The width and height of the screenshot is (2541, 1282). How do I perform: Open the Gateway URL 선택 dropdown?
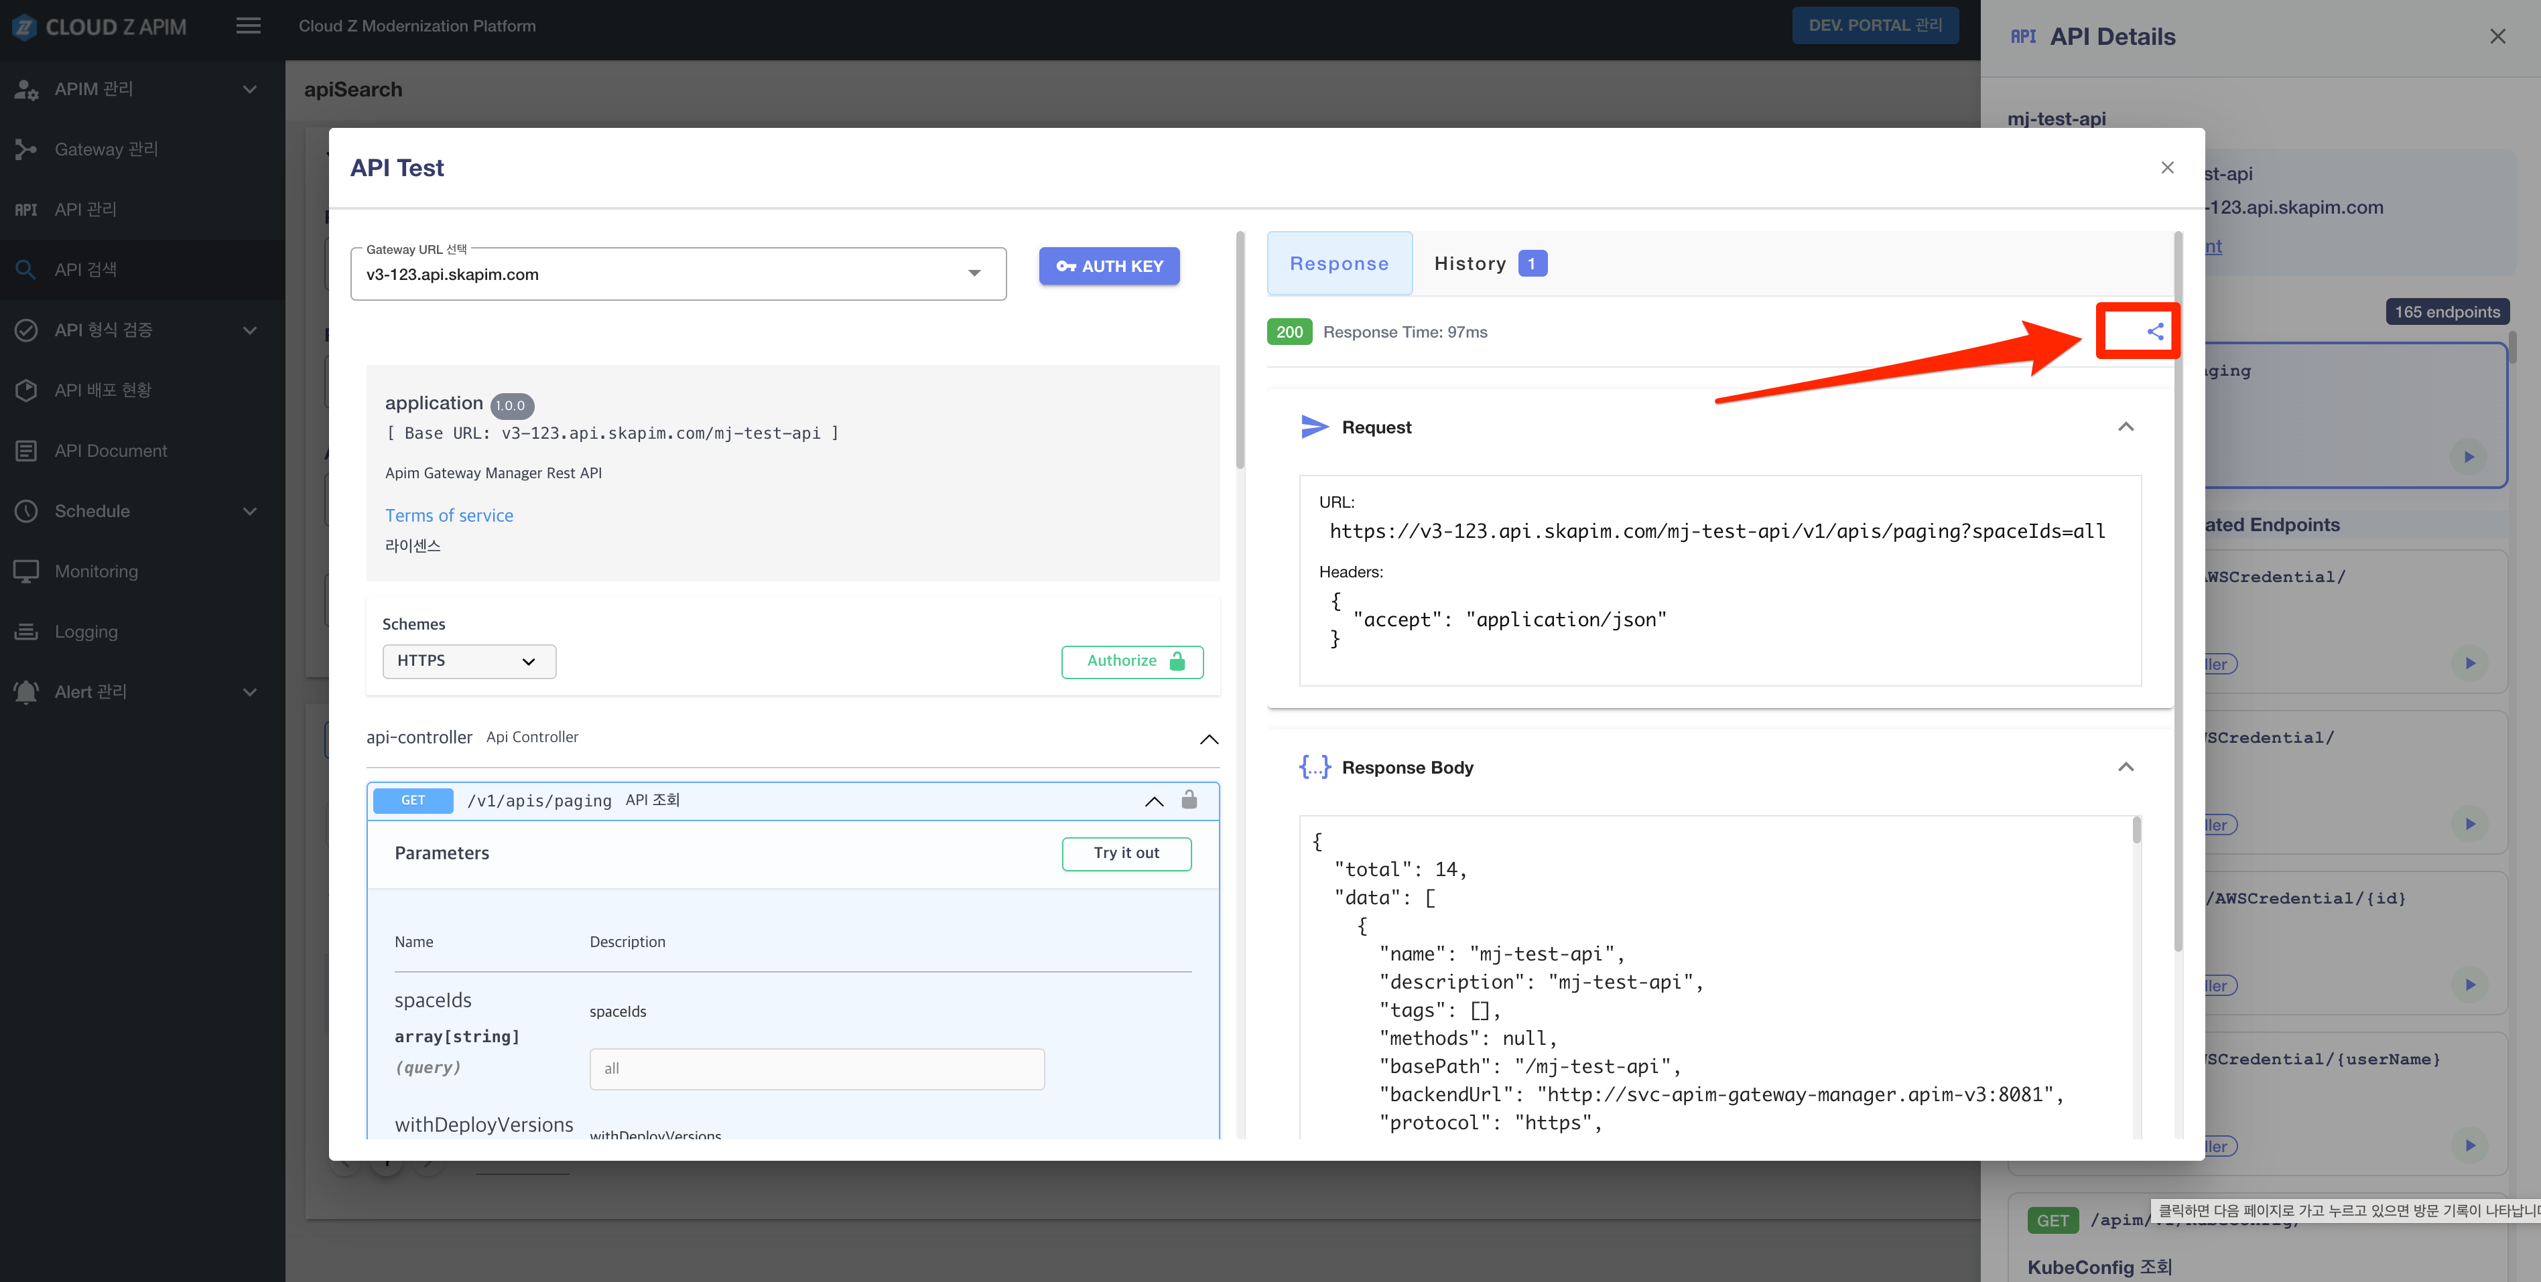tap(677, 274)
